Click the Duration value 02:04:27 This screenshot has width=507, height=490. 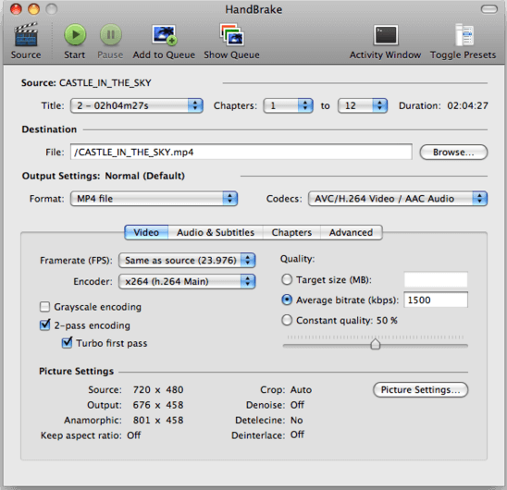(467, 105)
